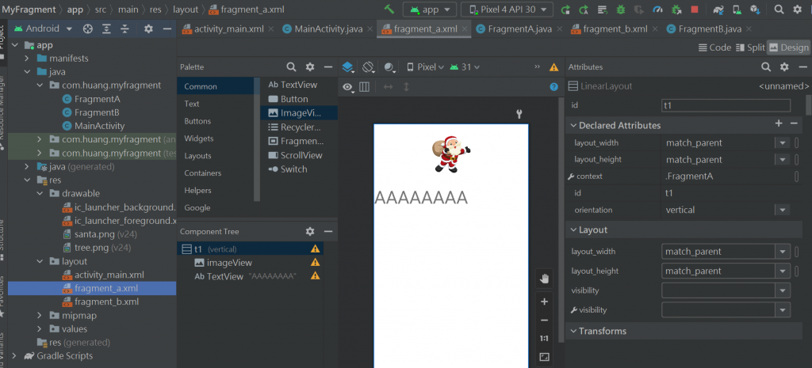Click the Pan hand tool

(544, 279)
